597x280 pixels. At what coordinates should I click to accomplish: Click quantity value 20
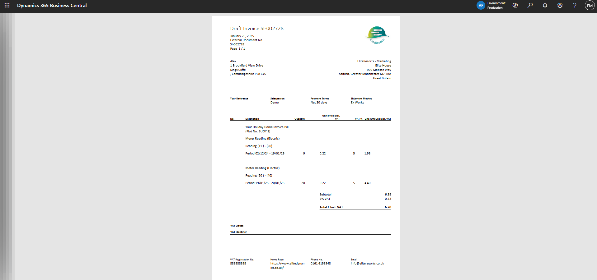[x=303, y=183]
